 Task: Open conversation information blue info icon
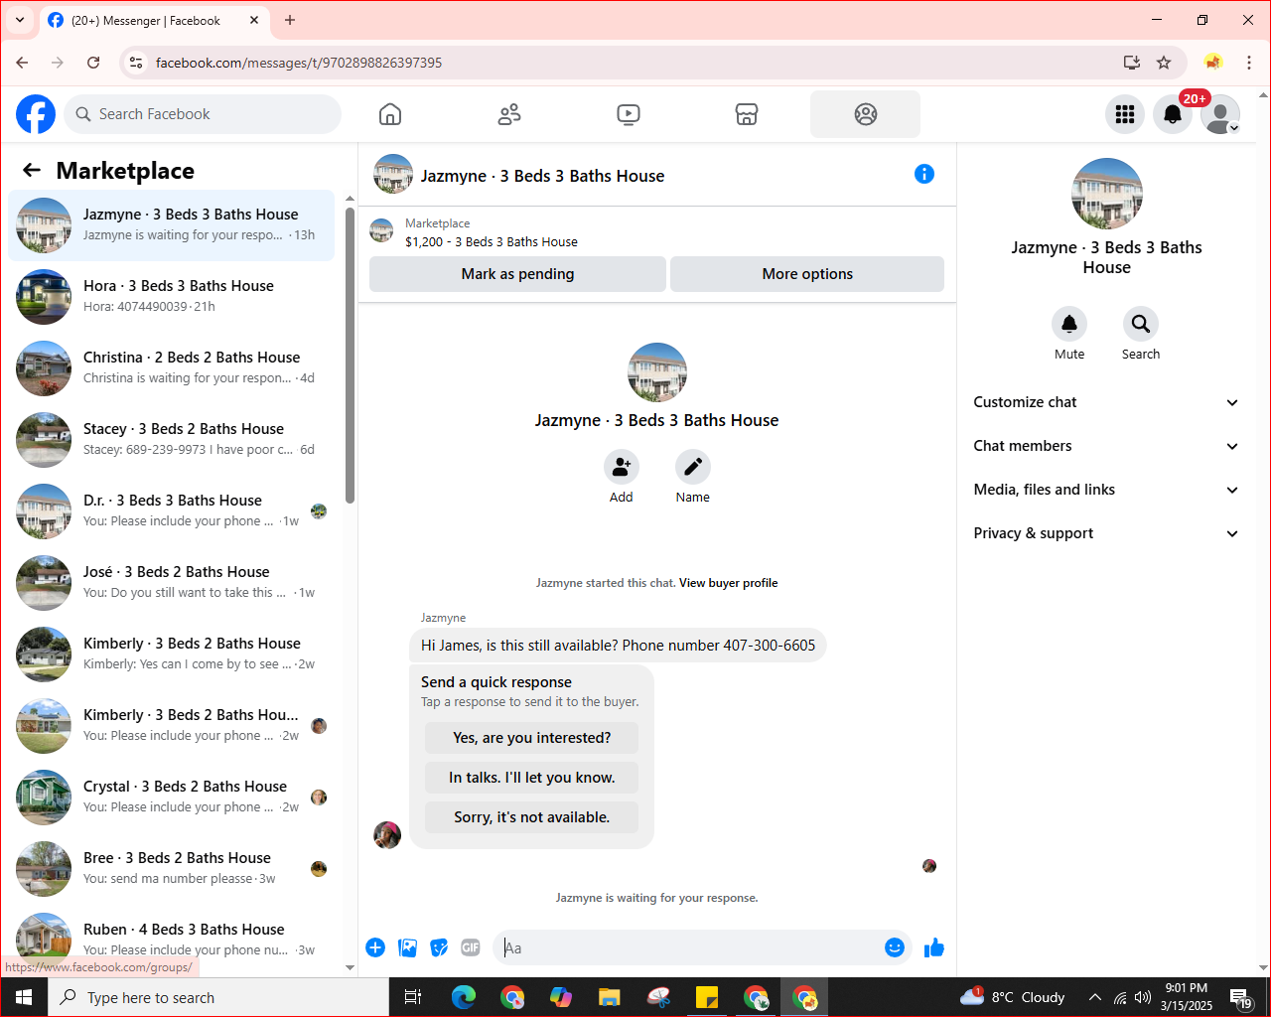point(924,174)
